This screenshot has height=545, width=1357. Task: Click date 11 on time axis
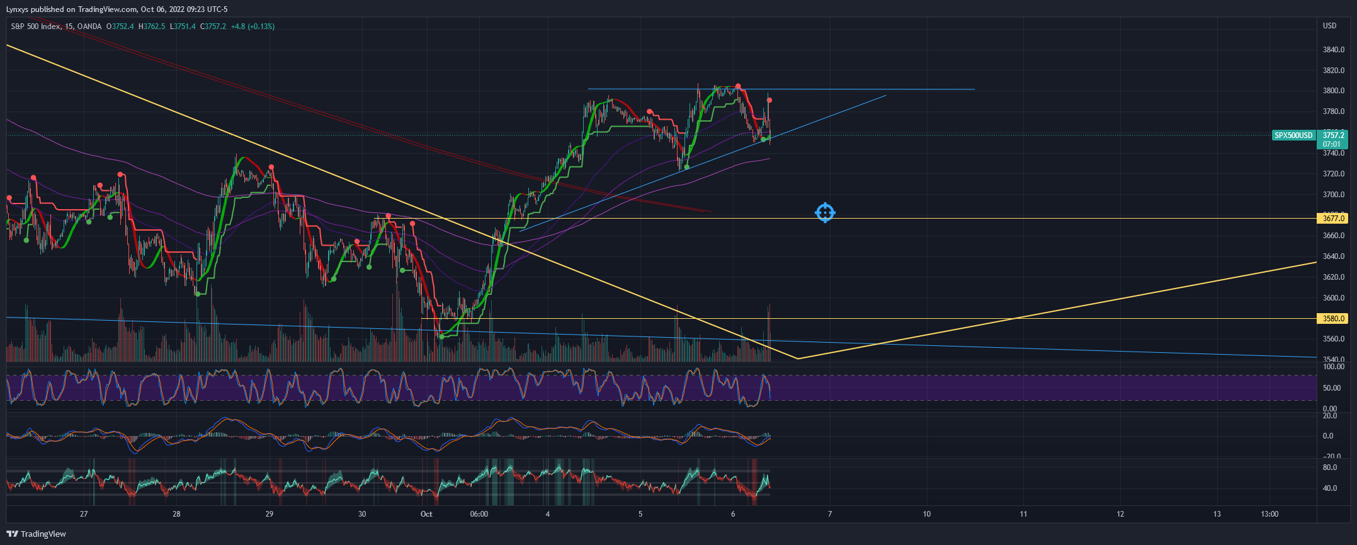(x=1023, y=514)
